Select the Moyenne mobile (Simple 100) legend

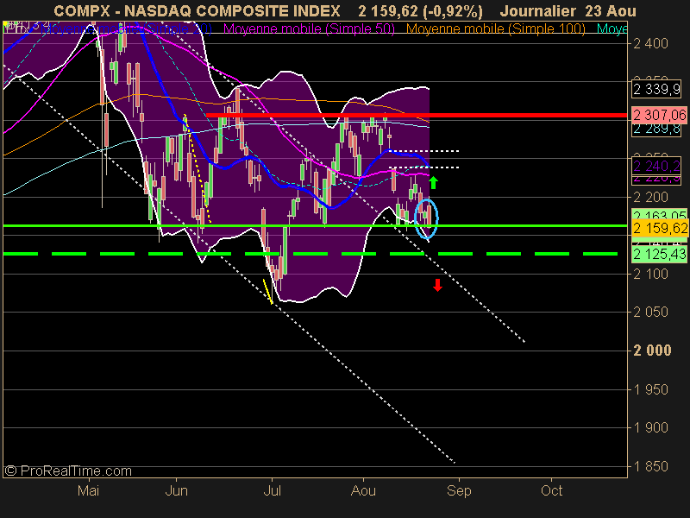[495, 29]
